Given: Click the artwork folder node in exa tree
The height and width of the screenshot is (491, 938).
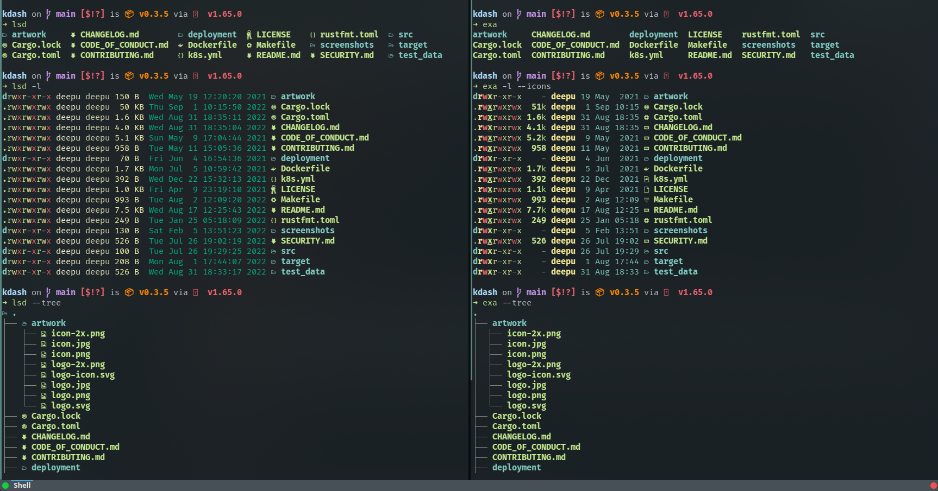Looking at the screenshot, I should [509, 323].
